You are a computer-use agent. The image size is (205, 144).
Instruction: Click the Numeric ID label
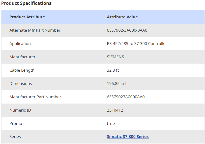20,110
